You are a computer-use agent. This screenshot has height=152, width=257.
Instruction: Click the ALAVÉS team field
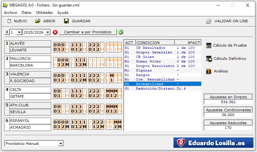30,44
